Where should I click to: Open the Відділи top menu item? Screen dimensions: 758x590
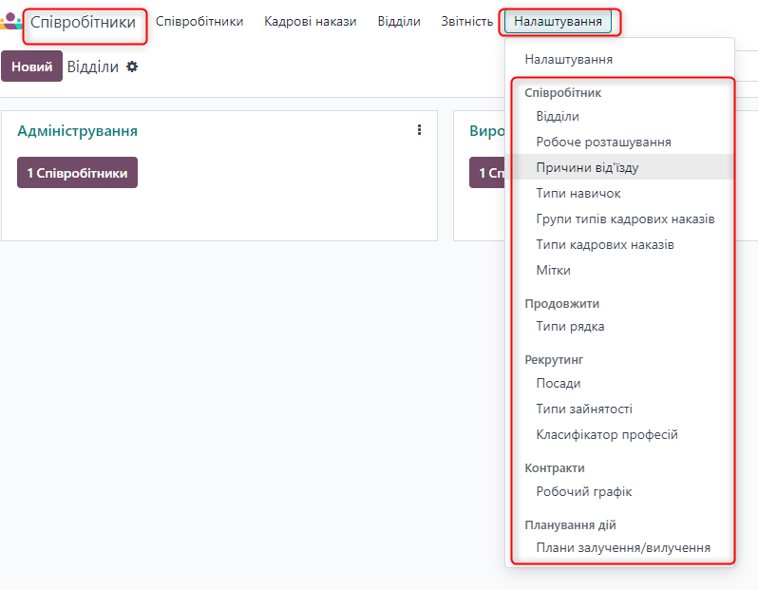(399, 22)
